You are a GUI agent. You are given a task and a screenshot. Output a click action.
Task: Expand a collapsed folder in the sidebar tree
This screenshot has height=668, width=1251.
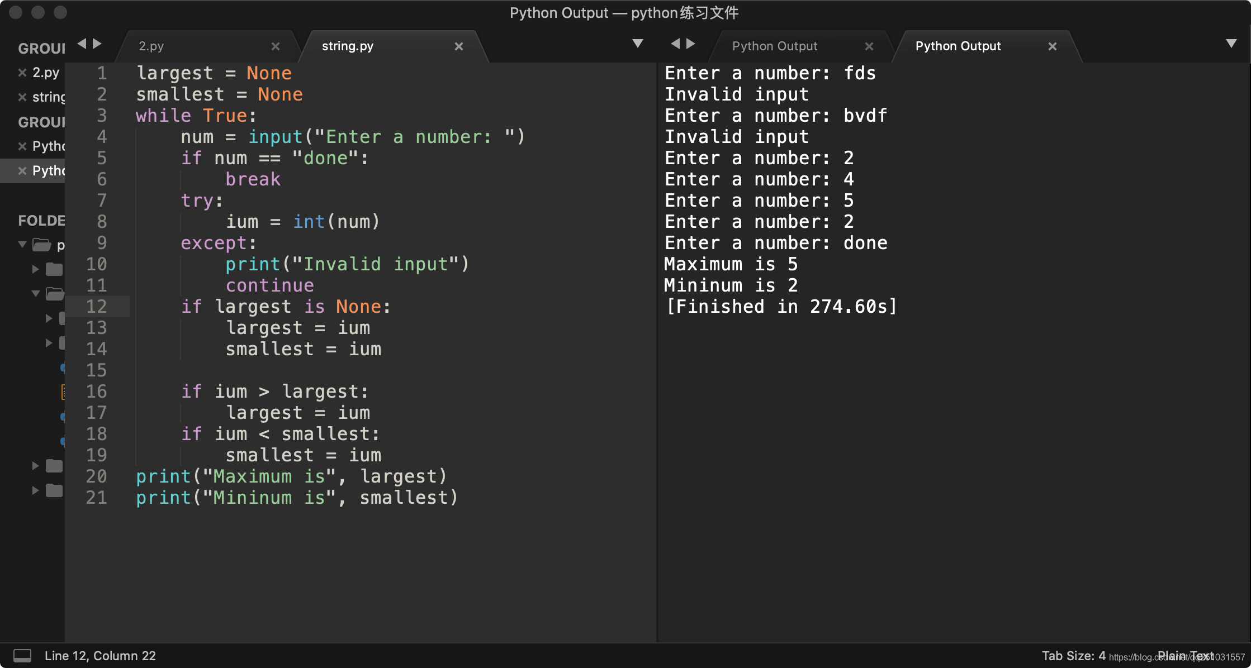[x=35, y=269]
